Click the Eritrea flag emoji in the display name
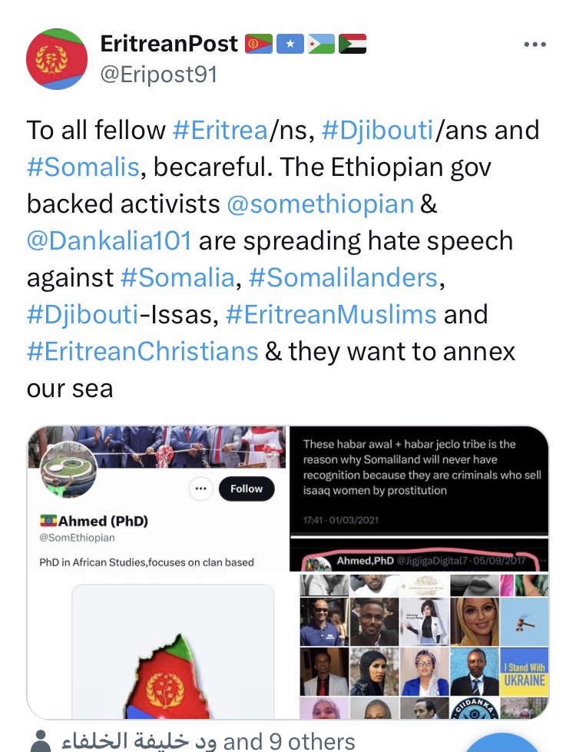Image resolution: width=576 pixels, height=752 pixels. [259, 44]
